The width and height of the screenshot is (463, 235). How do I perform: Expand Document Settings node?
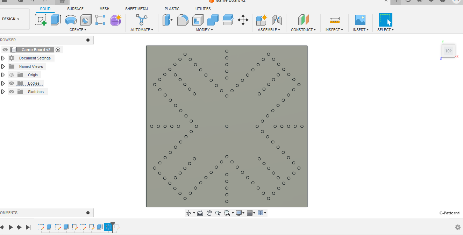(3, 58)
